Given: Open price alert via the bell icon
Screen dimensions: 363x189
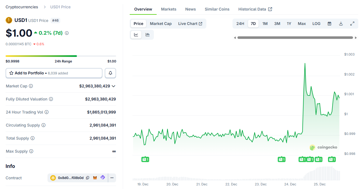Looking at the screenshot, I should pyautogui.click(x=110, y=73).
